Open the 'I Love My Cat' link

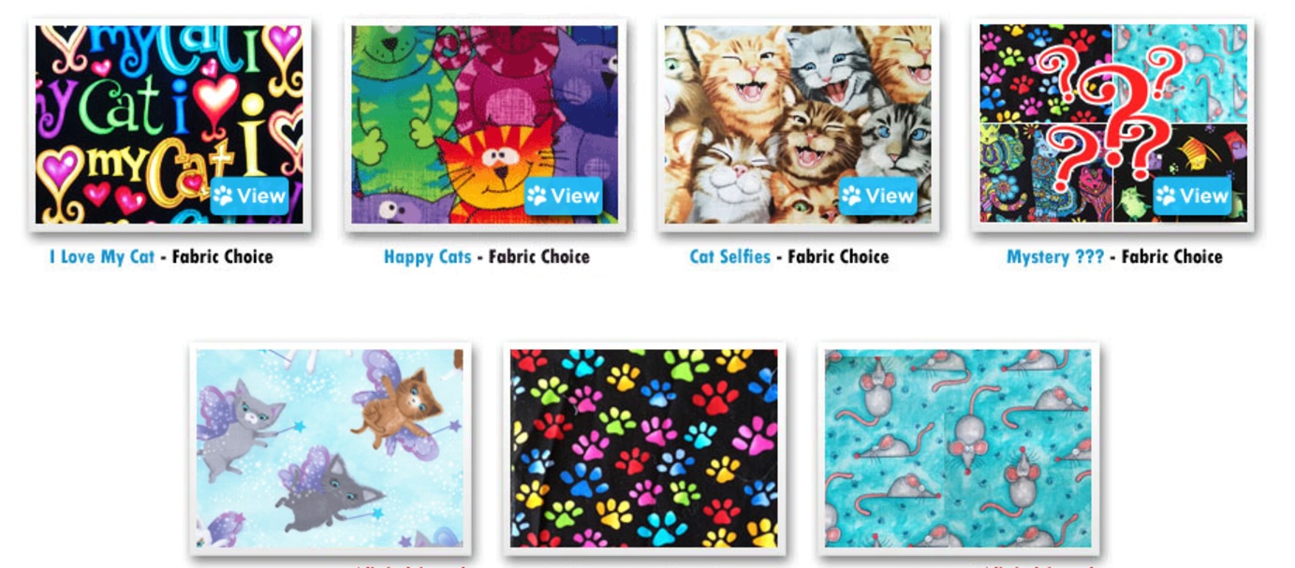coord(102,256)
